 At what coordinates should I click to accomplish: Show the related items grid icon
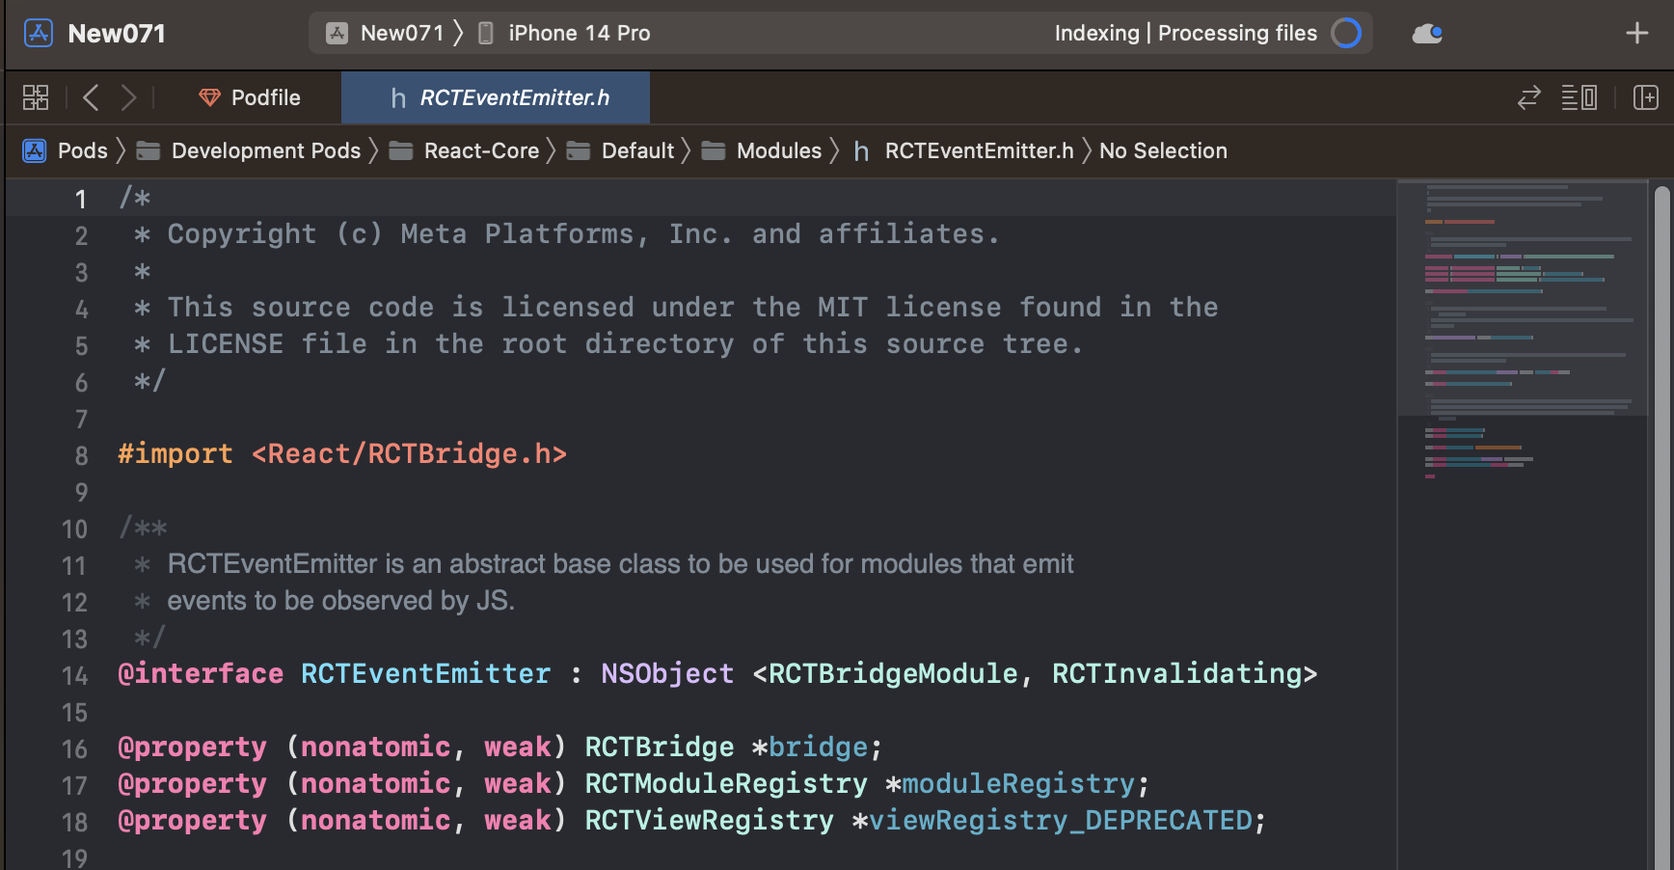[36, 96]
